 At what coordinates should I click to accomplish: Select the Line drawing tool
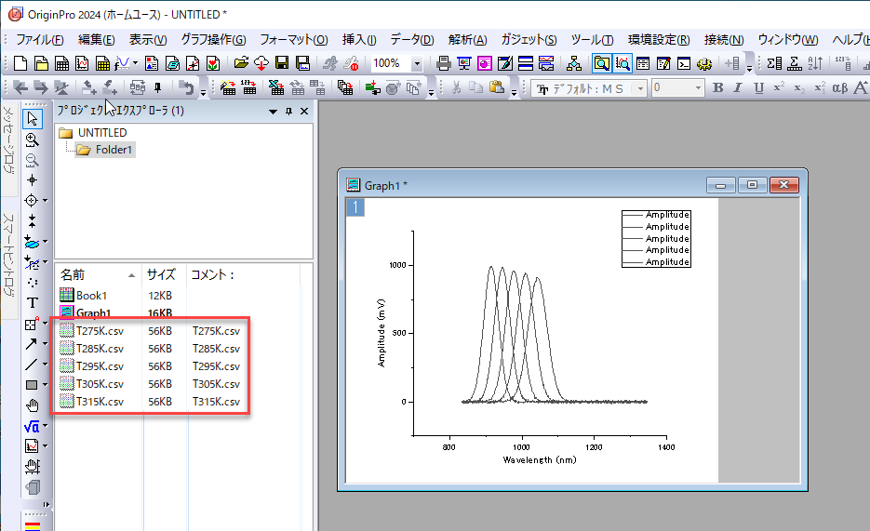31,365
